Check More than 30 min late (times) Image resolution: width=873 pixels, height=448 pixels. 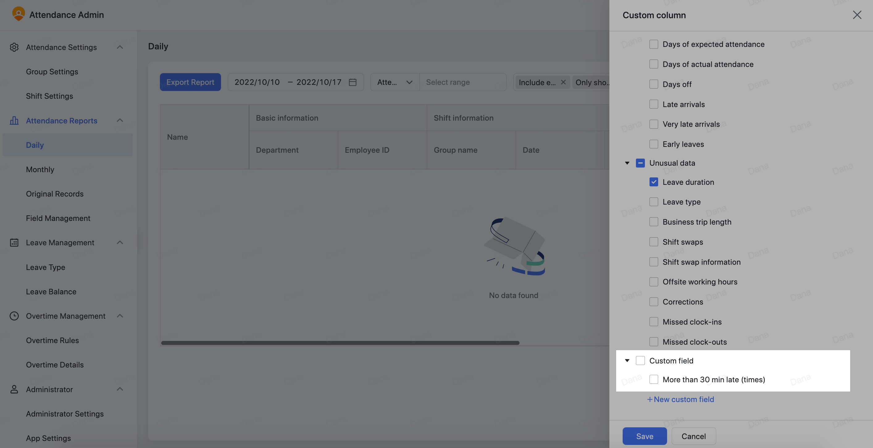(x=654, y=379)
